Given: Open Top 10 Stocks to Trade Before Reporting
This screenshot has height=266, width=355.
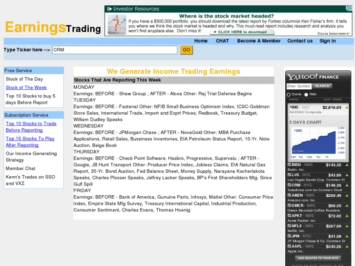Looking at the screenshot, I should pyautogui.click(x=31, y=127).
